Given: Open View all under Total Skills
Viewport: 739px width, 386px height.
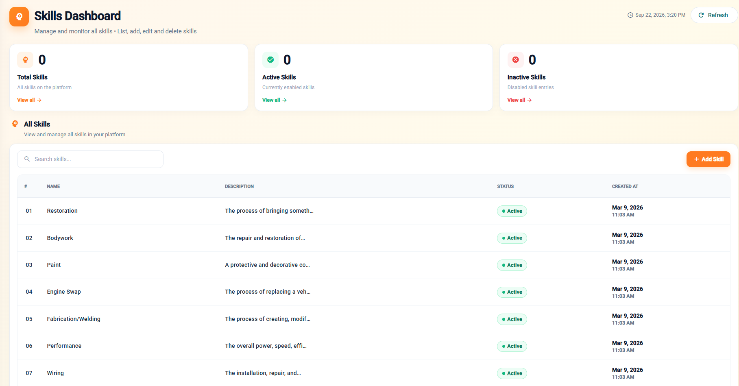Looking at the screenshot, I should point(29,100).
